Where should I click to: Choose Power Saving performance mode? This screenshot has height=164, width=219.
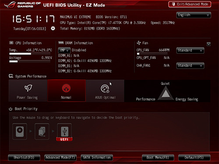pyautogui.click(x=28, y=91)
